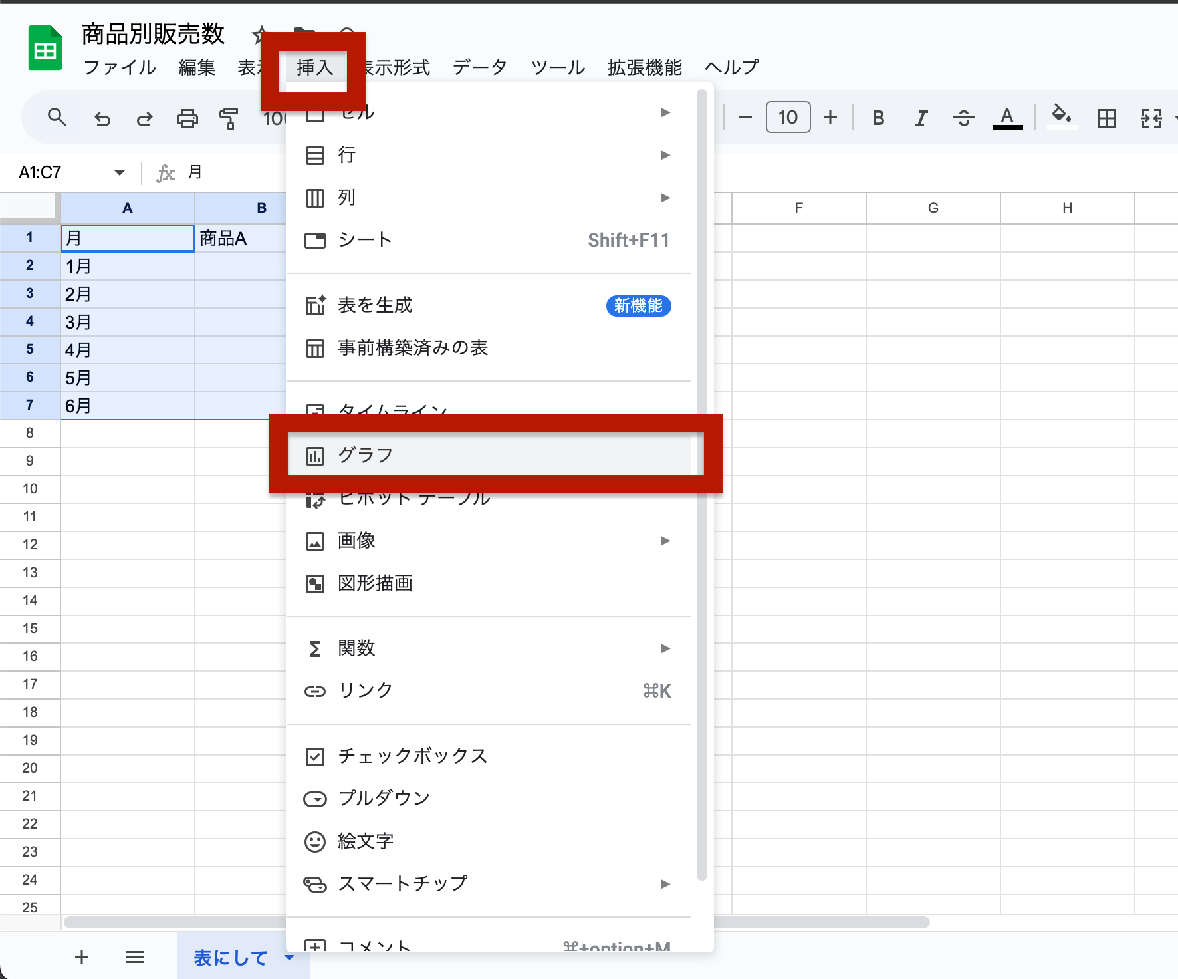1178x979 pixels.
Task: Open the name box dropdown
Action: click(119, 172)
